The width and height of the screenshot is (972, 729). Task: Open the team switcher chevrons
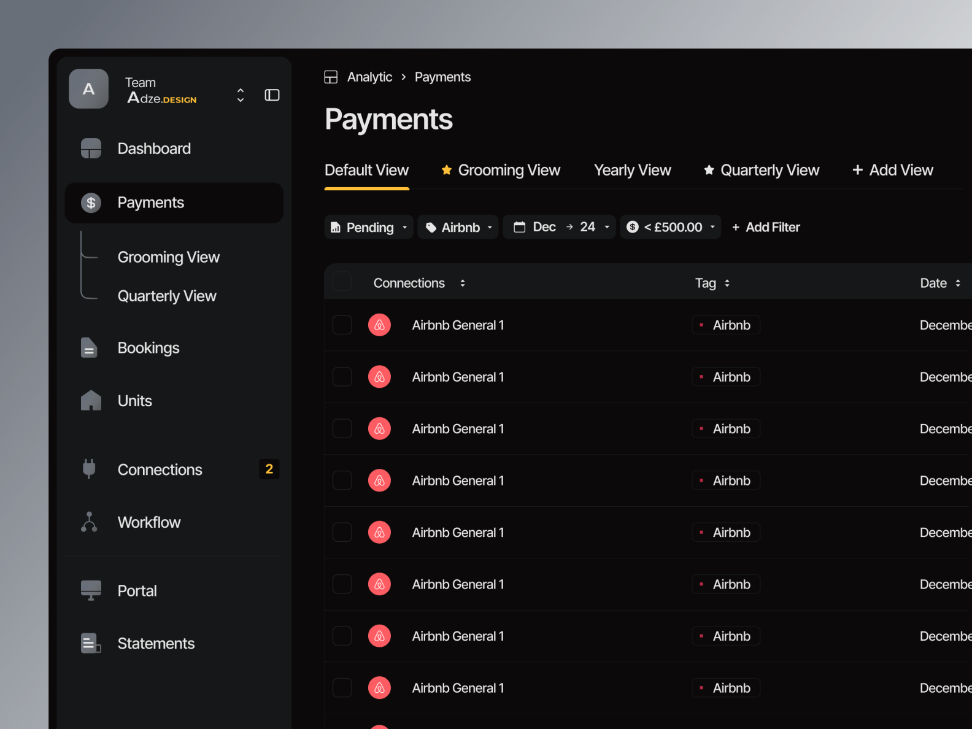(x=241, y=95)
